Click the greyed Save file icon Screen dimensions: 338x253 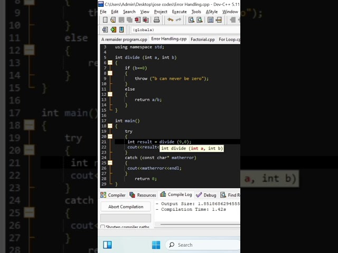tap(121, 20)
